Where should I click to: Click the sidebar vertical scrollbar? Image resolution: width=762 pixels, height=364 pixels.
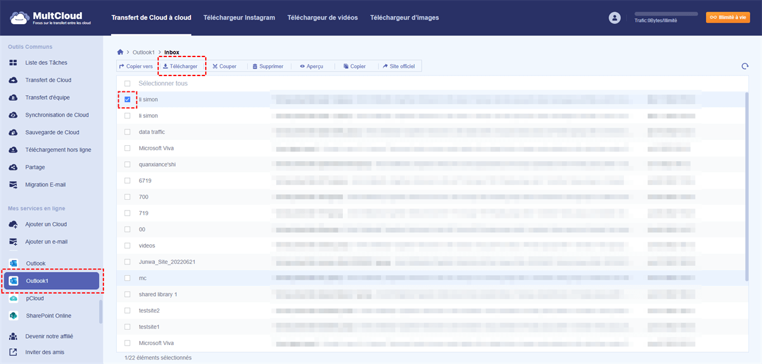100,311
